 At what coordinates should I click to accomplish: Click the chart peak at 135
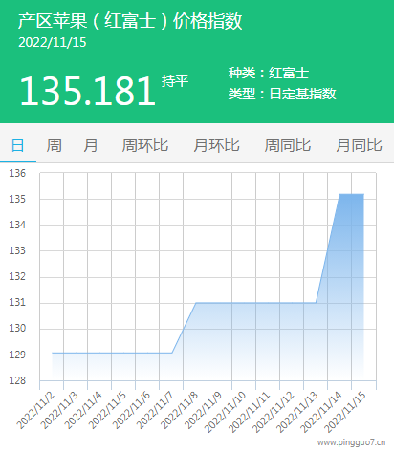coord(351,194)
